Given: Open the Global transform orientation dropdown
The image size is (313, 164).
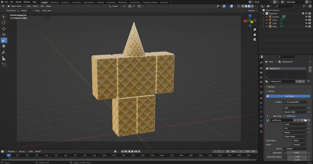Looking at the screenshot, I should pyautogui.click(x=115, y=6).
